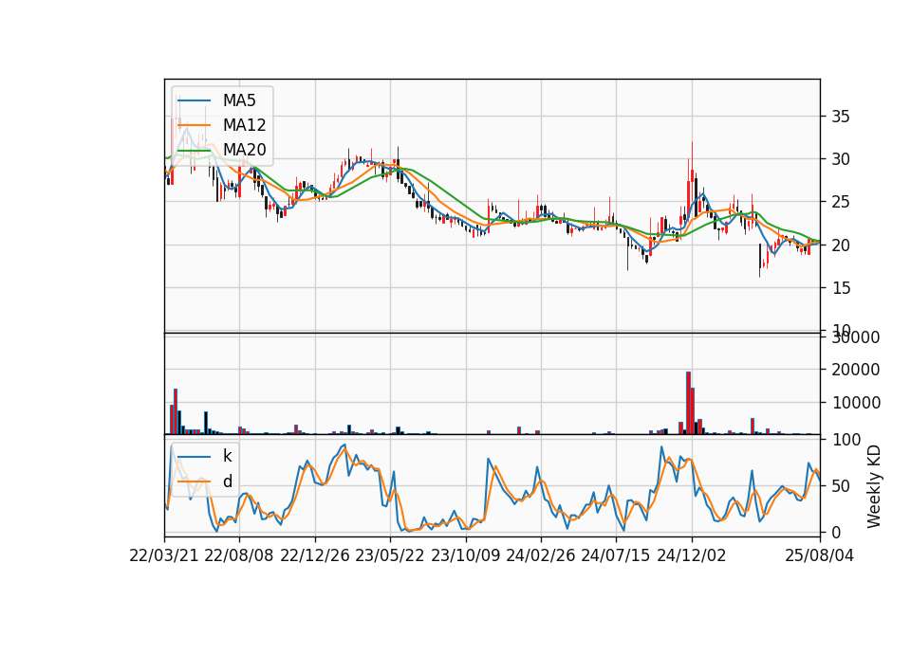Click the 24/12/02 date label
The height and width of the screenshot is (654, 911).
pos(692,555)
